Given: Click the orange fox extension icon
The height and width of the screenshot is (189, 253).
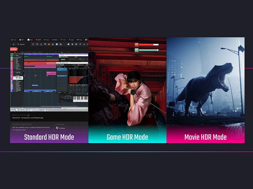Looking at the screenshot, I should point(49,44).
